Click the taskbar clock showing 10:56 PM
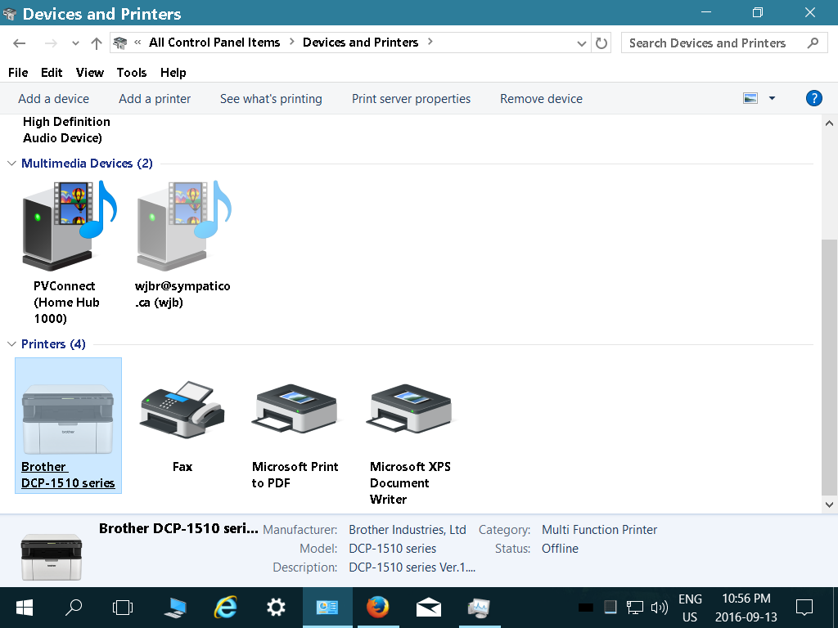This screenshot has width=838, height=628. click(746, 608)
